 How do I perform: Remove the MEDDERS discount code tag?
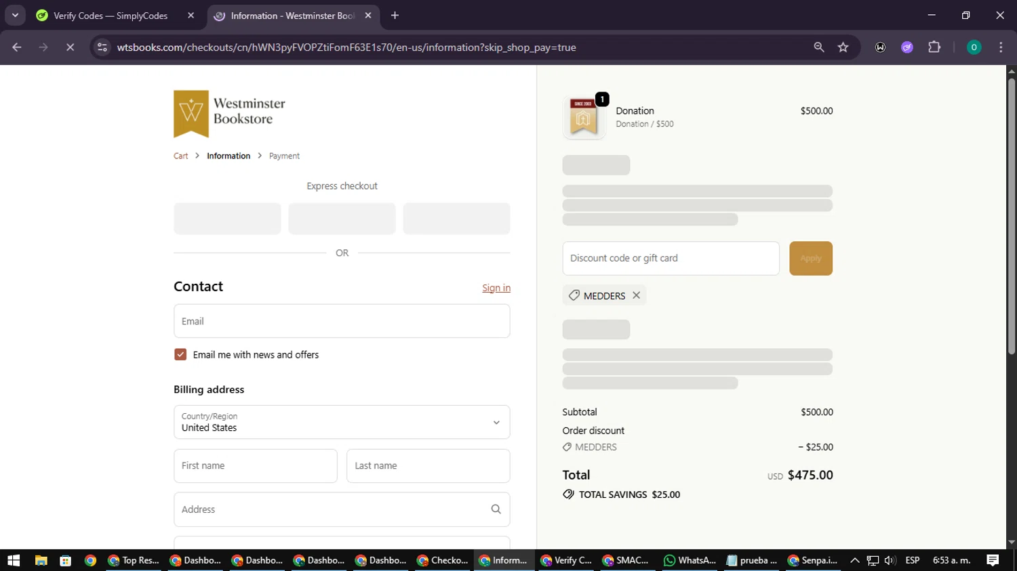[636, 295]
